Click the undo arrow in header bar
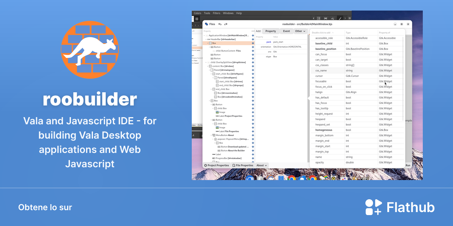The image size is (453, 226). pyautogui.click(x=220, y=24)
